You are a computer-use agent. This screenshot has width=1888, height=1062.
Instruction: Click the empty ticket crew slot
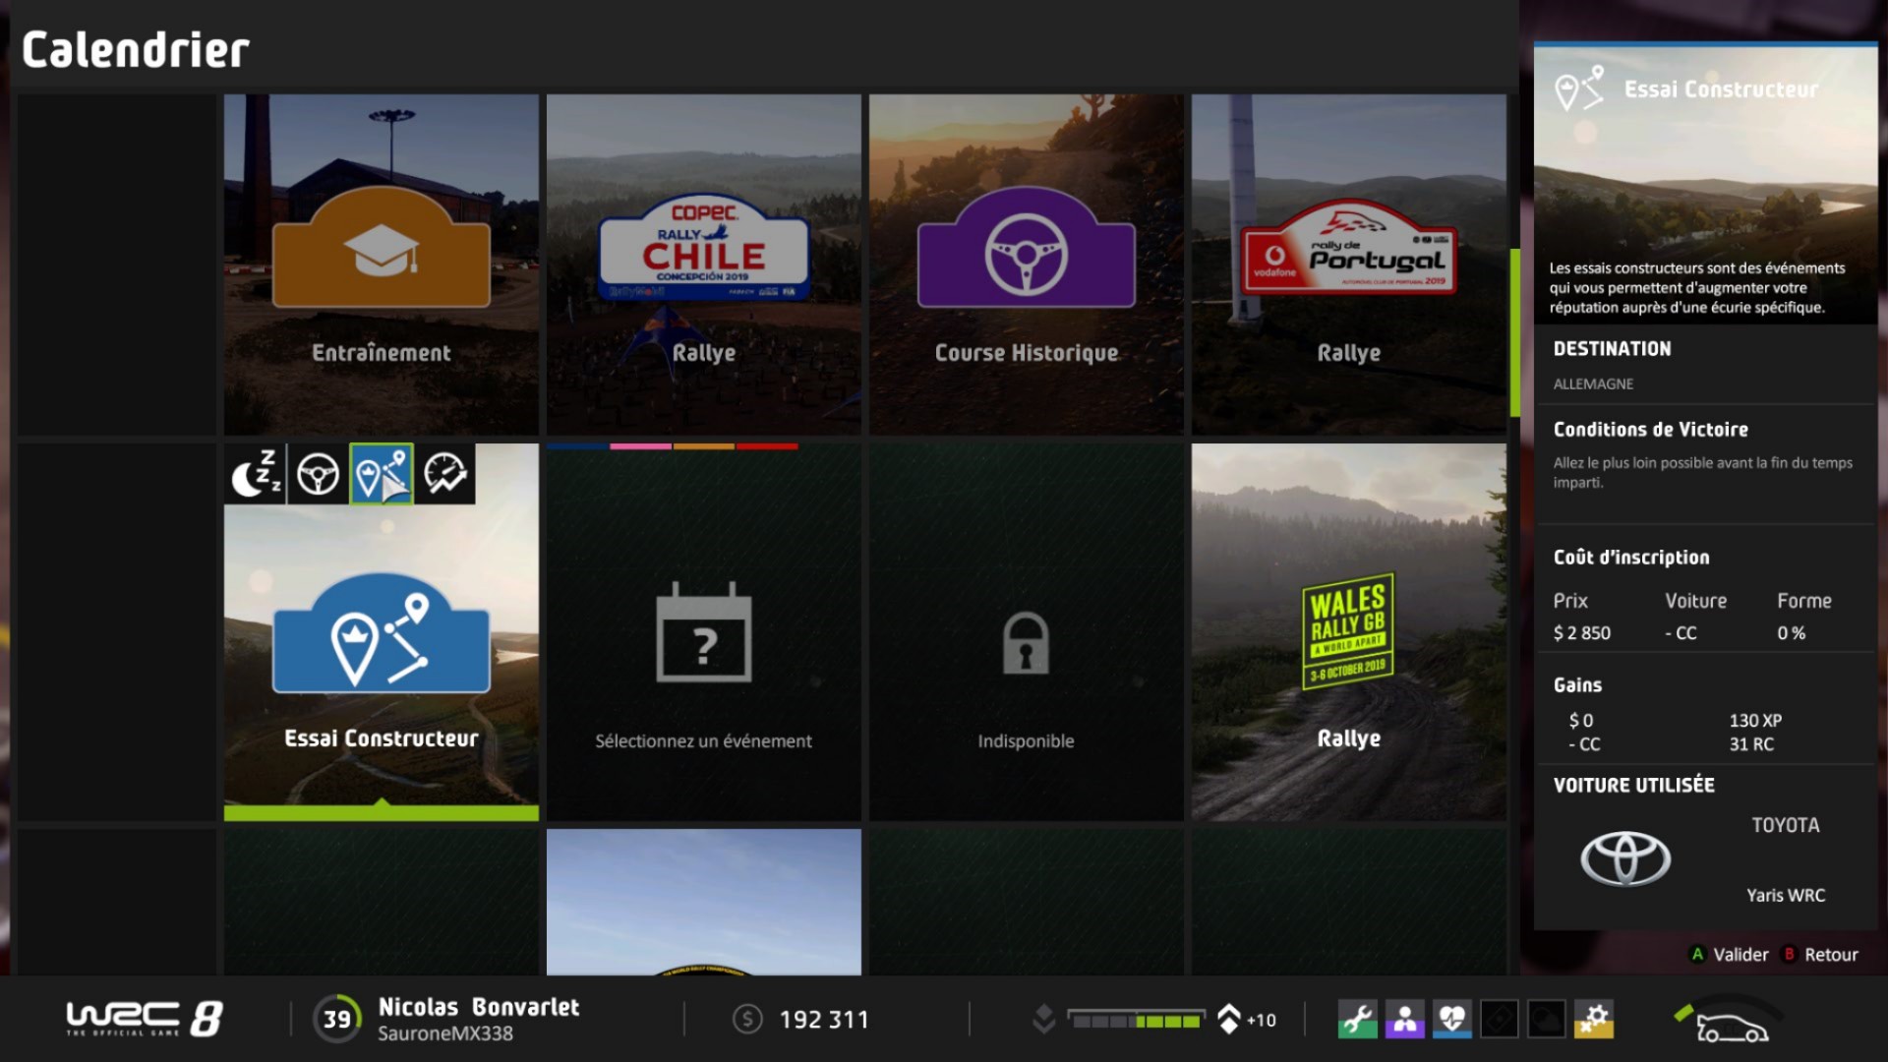[1500, 1020]
